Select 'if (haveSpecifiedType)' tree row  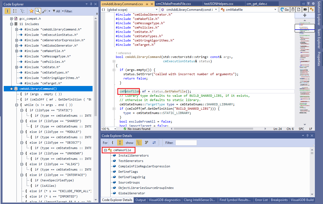coord(54,180)
